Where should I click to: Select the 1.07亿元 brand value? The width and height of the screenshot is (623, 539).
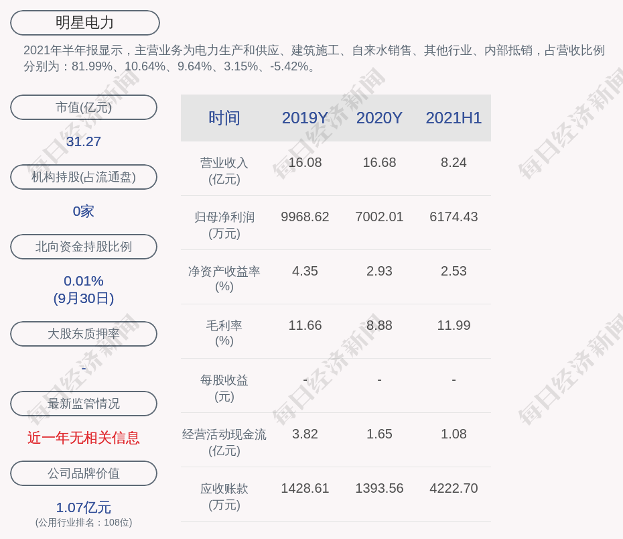click(84, 507)
